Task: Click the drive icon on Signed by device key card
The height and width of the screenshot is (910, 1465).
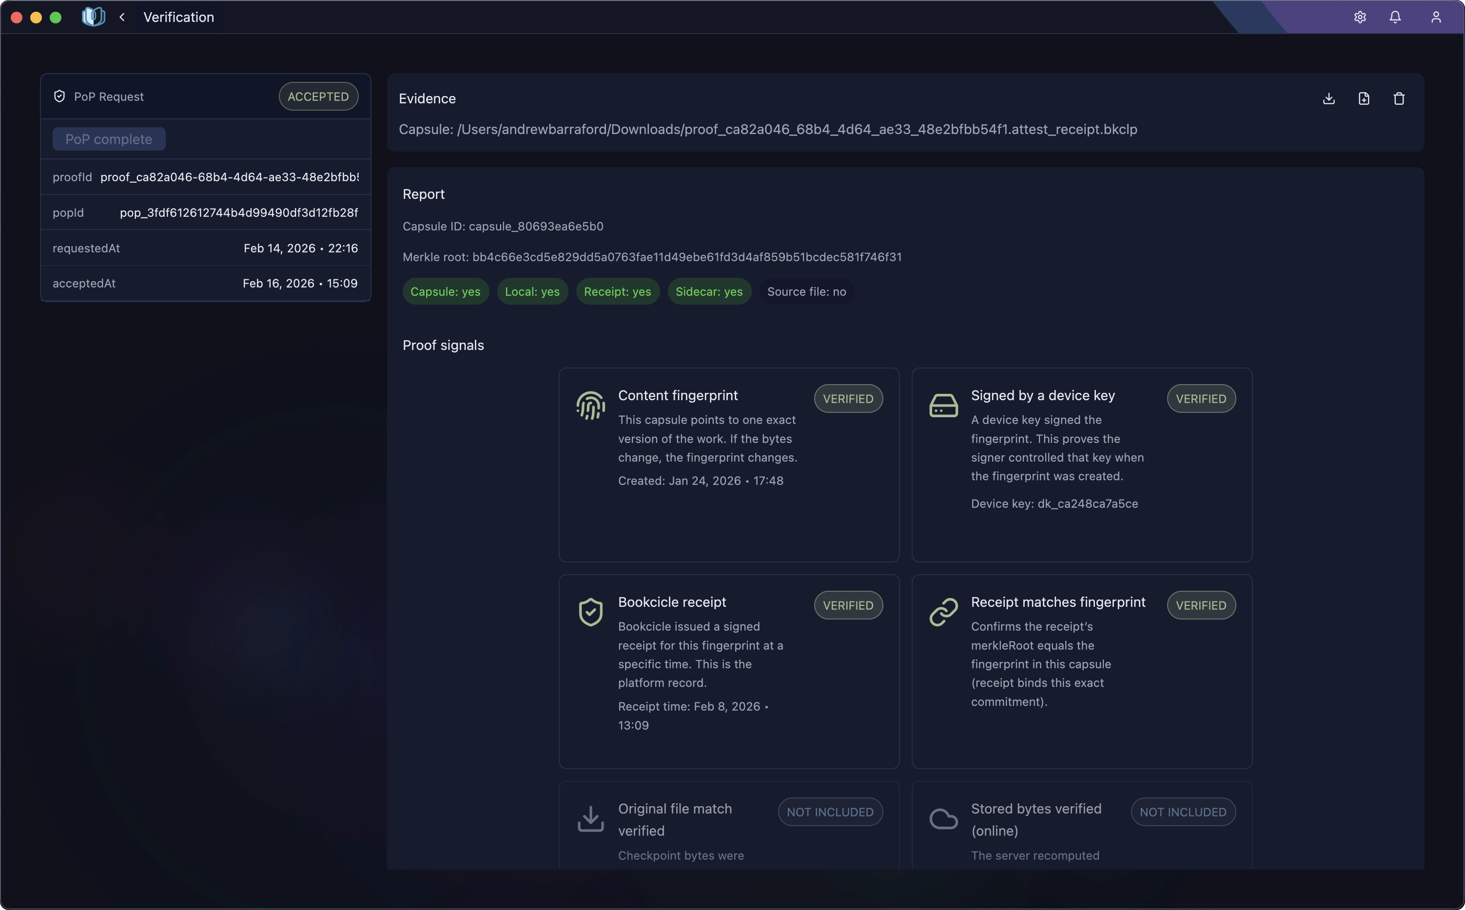Action: [x=944, y=406]
